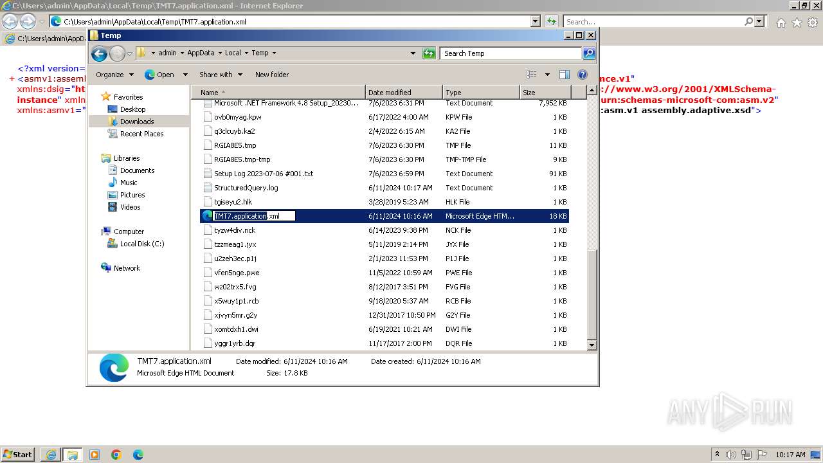Click Internet Explorer's search box
This screenshot has width=823, height=463.
coord(653,21)
